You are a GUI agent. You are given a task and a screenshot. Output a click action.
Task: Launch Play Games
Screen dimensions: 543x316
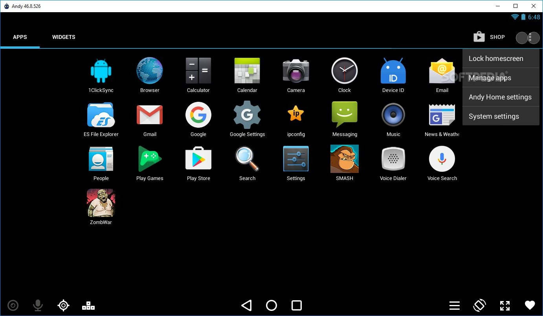(150, 163)
